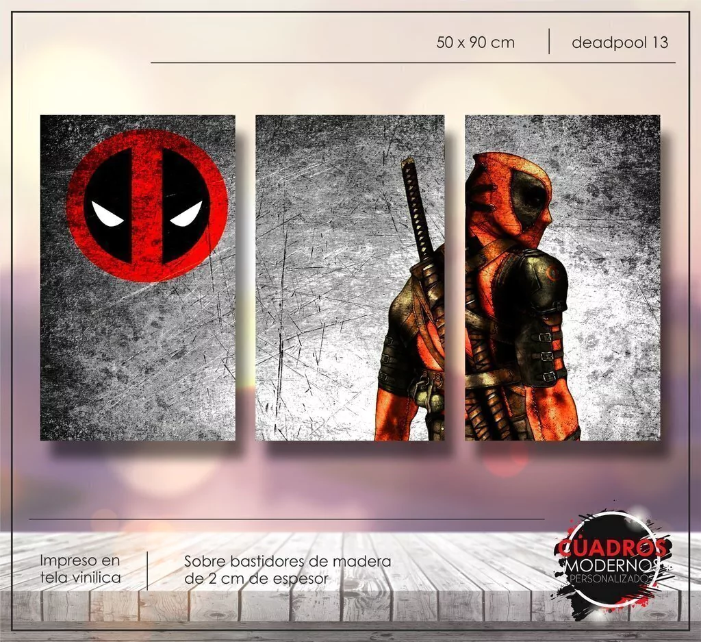Viewport: 701px width, 642px height.
Task: Click the "deadpool 13" product name
Action: tap(620, 42)
